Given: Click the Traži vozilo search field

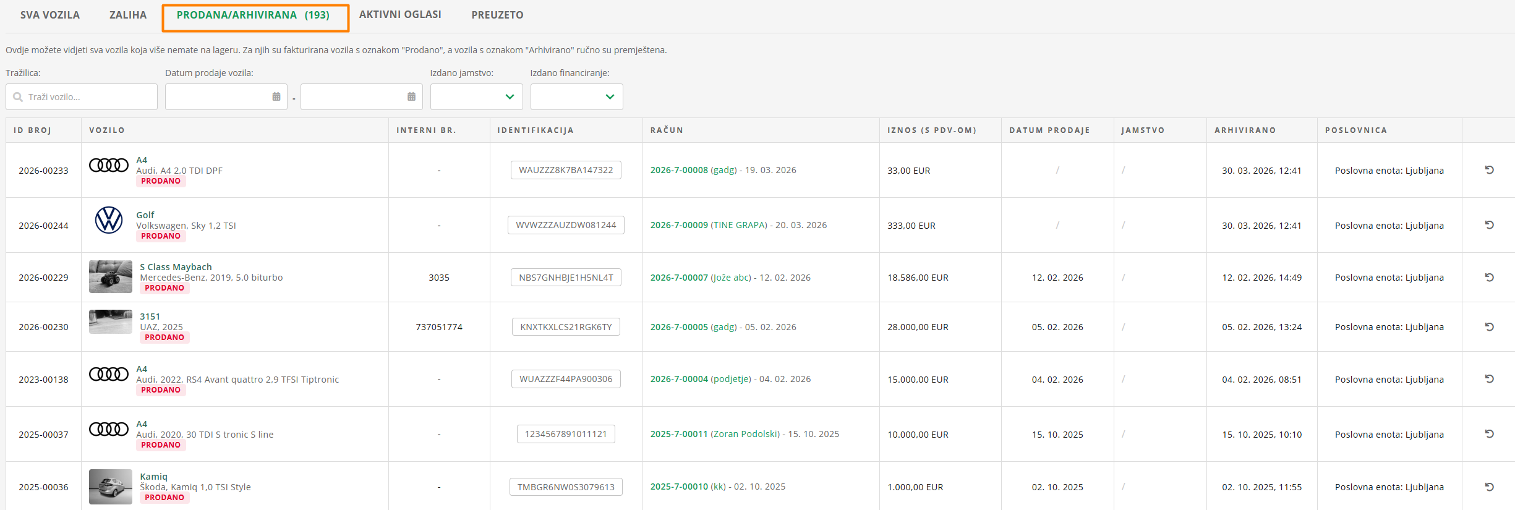Looking at the screenshot, I should (x=87, y=97).
